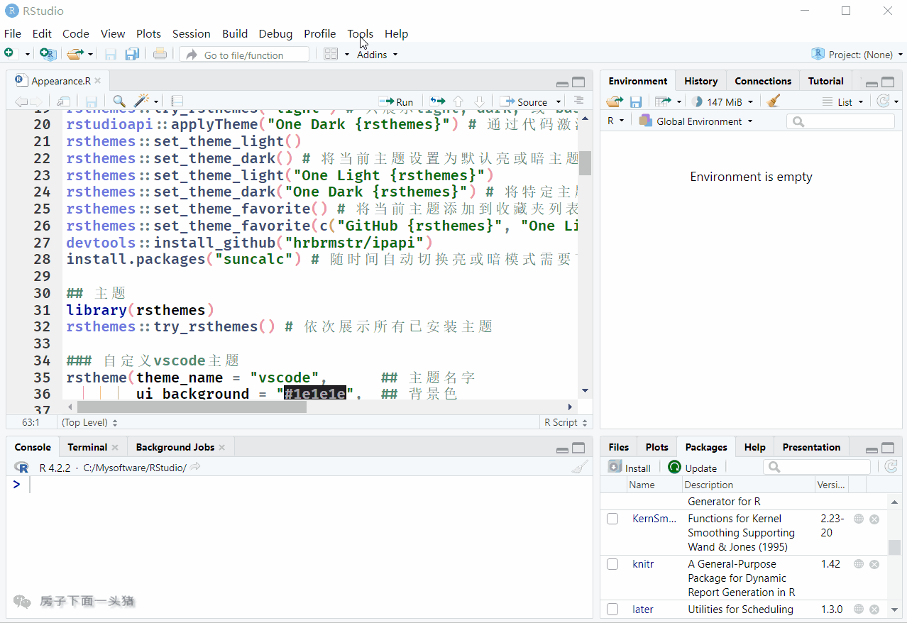Open the New File dropdown arrow
The image size is (907, 623).
(28, 55)
